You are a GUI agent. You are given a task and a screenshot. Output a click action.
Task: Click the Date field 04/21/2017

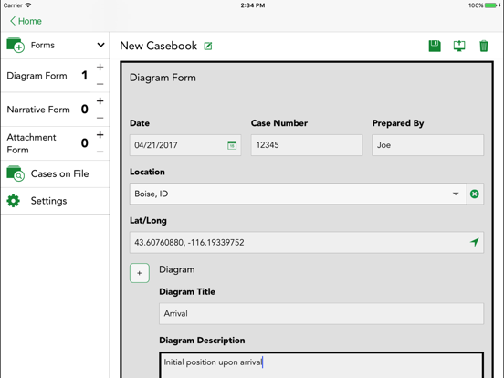coord(185,145)
